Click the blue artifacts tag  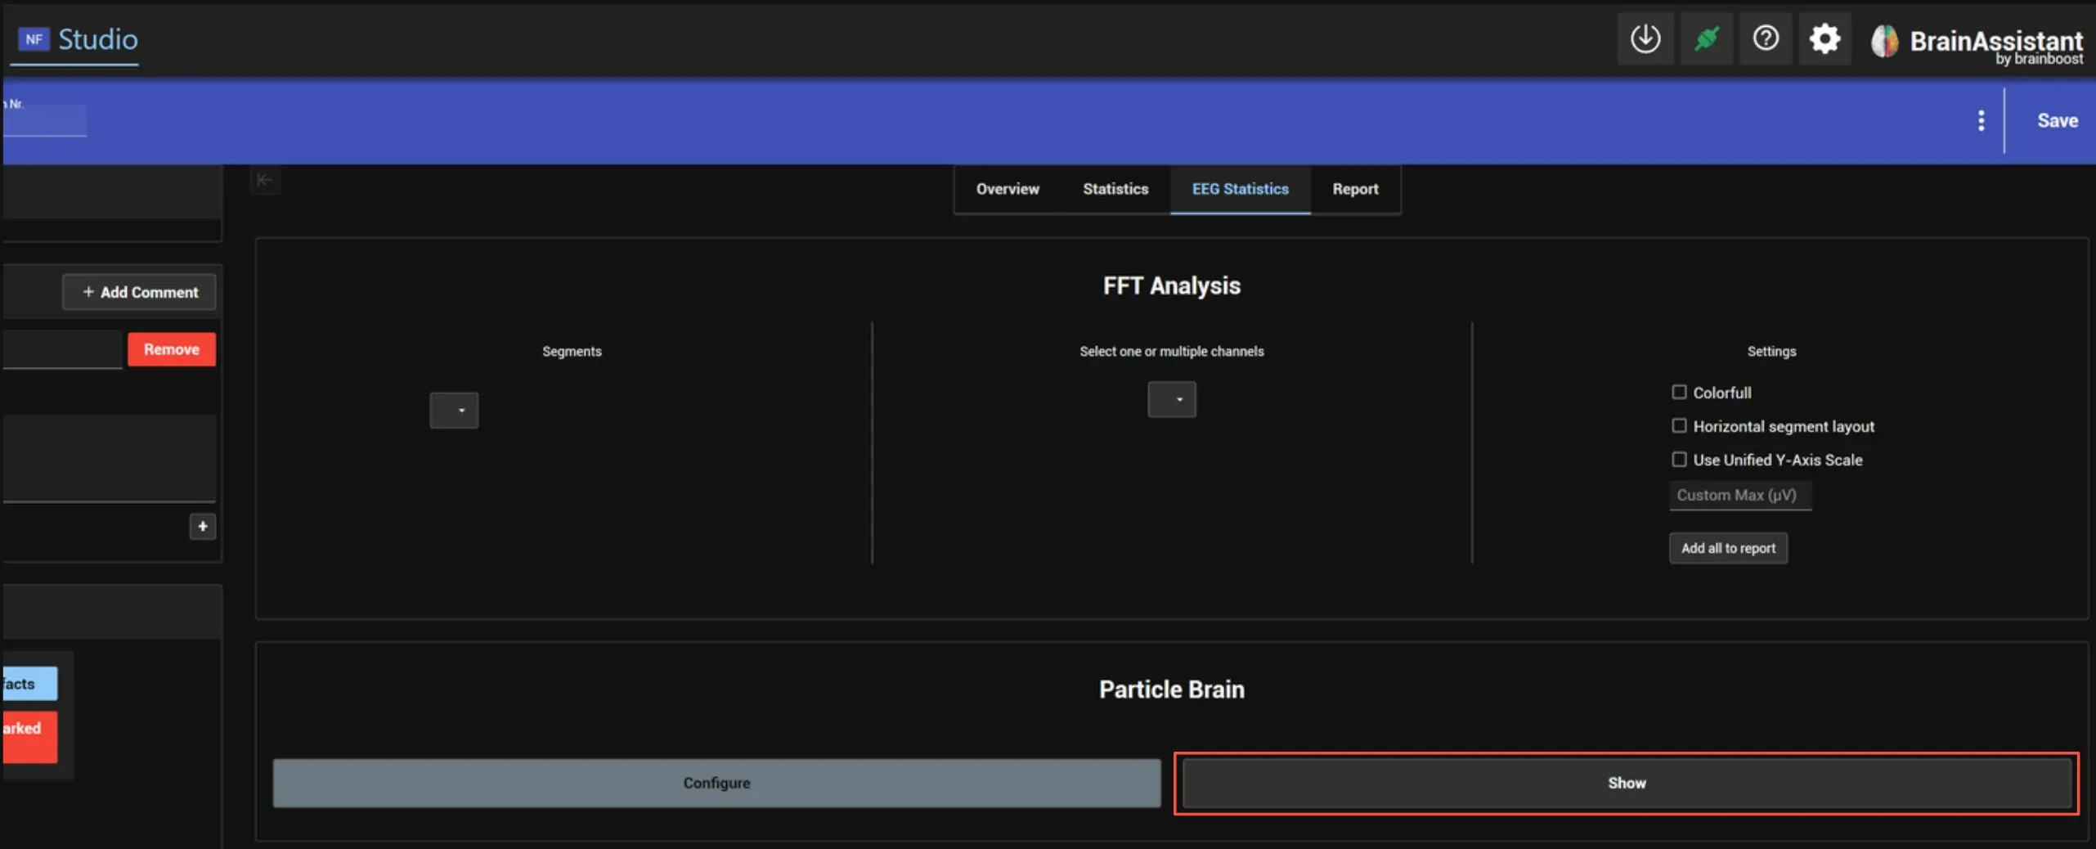click(29, 683)
